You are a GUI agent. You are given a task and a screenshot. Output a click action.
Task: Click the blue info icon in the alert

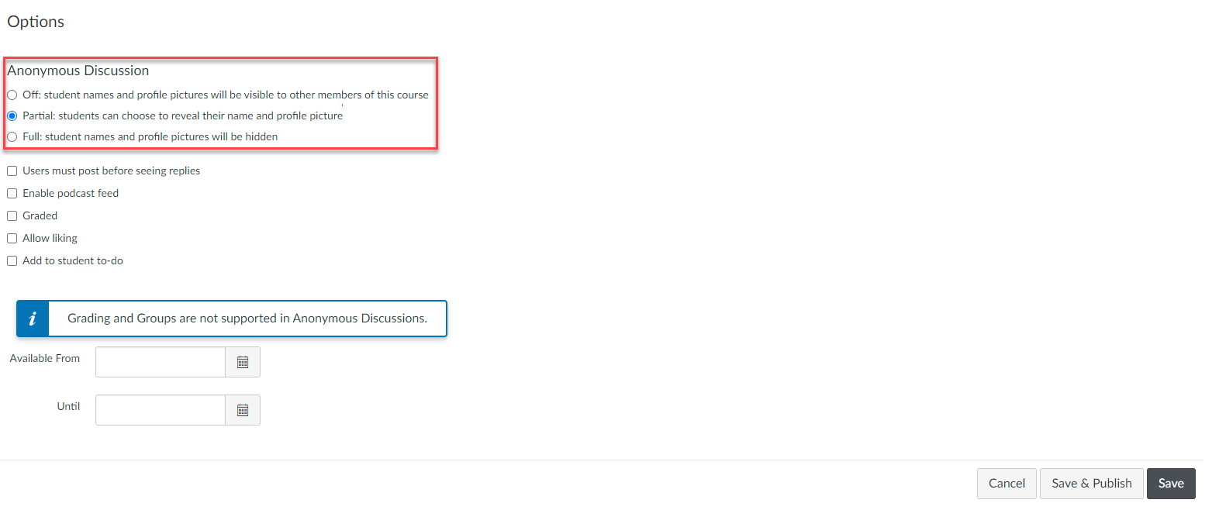point(33,319)
